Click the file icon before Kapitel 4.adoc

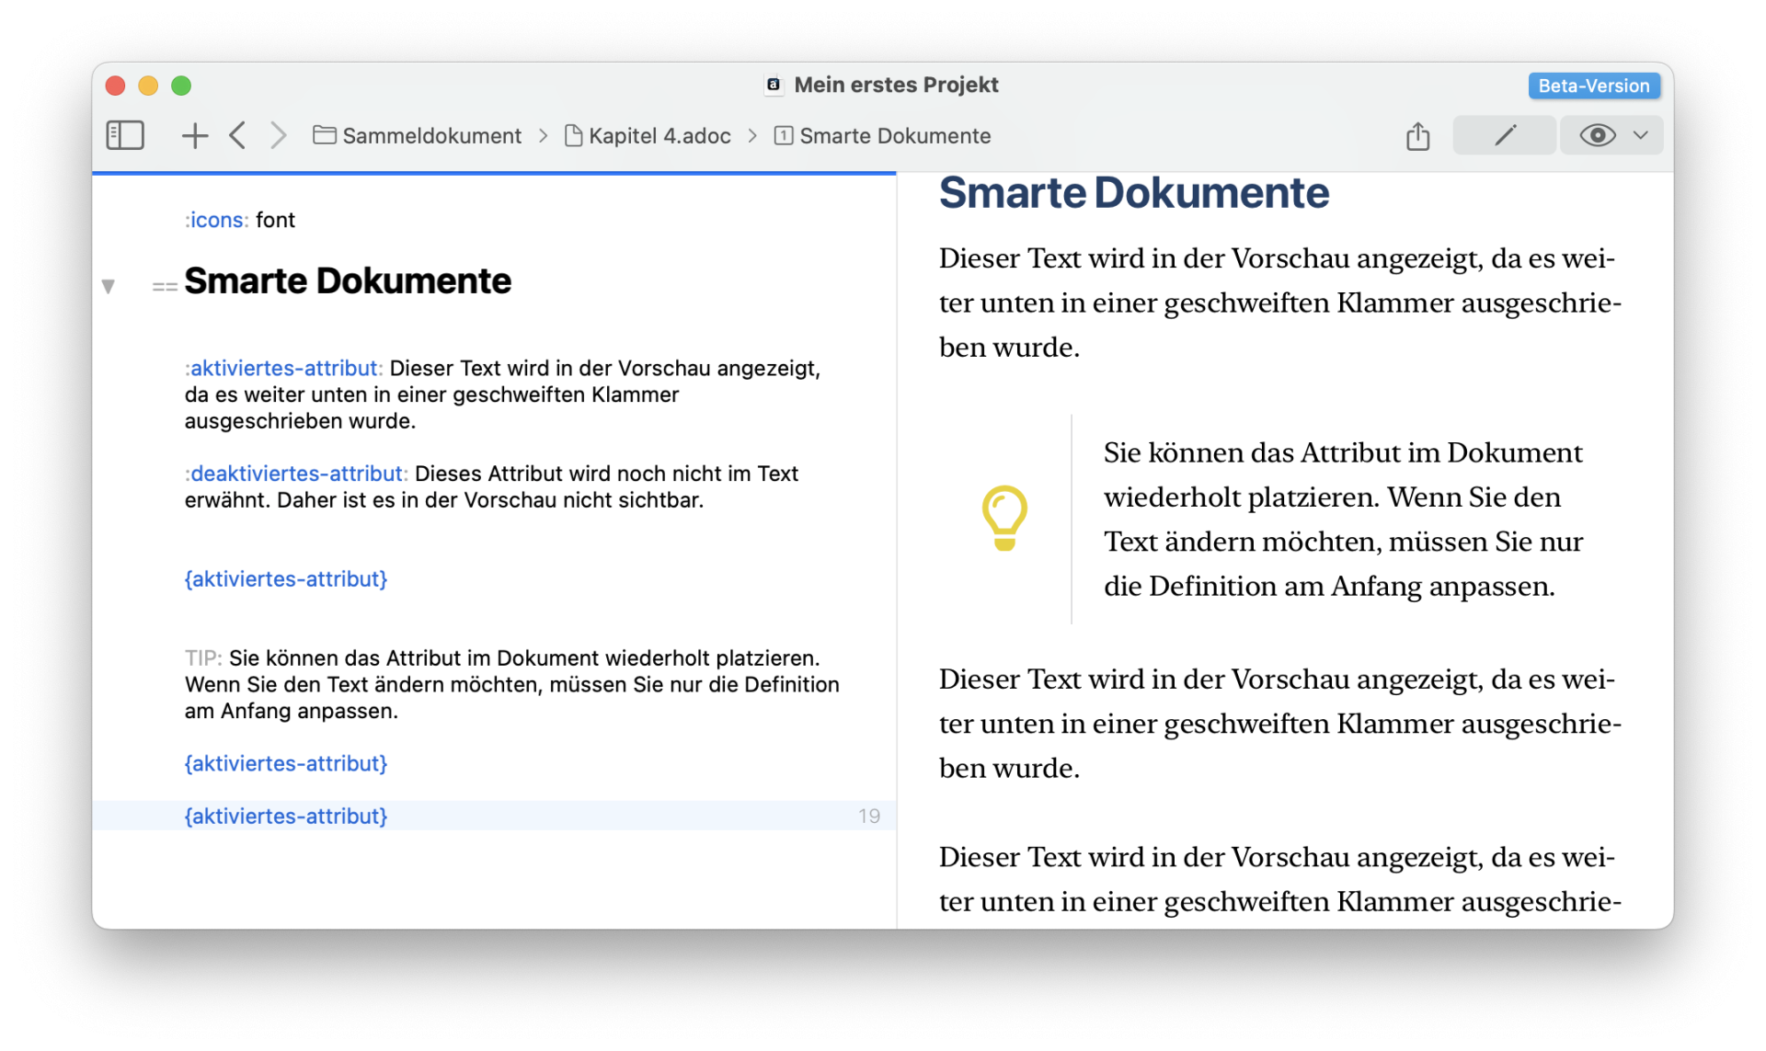[573, 135]
